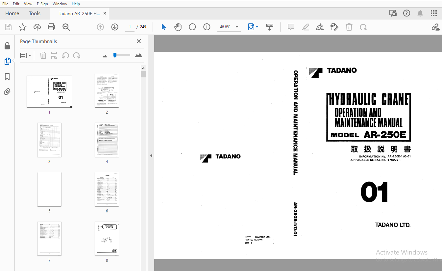
Task: Zoom out with the minus circle icon
Action: point(192,27)
